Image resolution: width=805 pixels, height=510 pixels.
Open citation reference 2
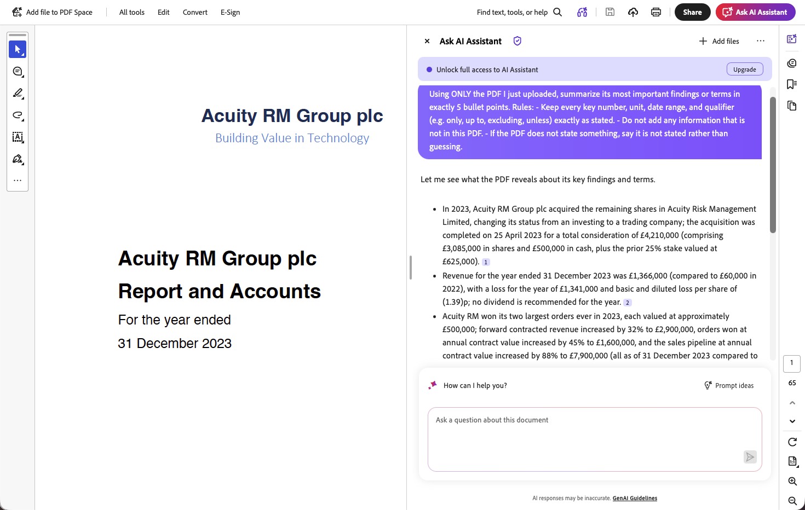coord(628,303)
